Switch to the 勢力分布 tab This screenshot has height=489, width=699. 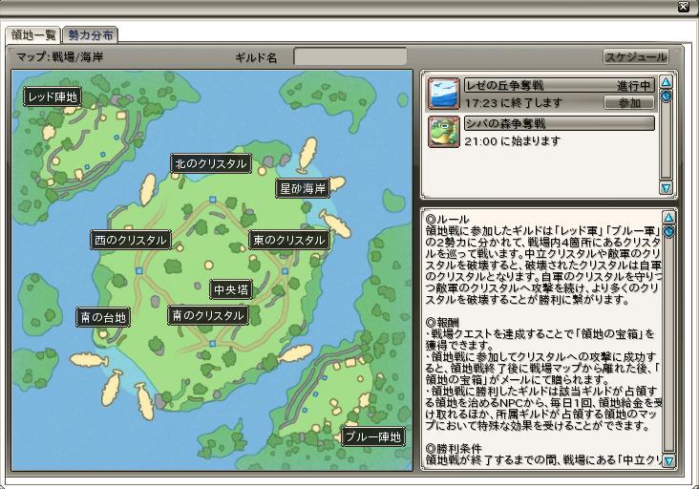coord(91,35)
